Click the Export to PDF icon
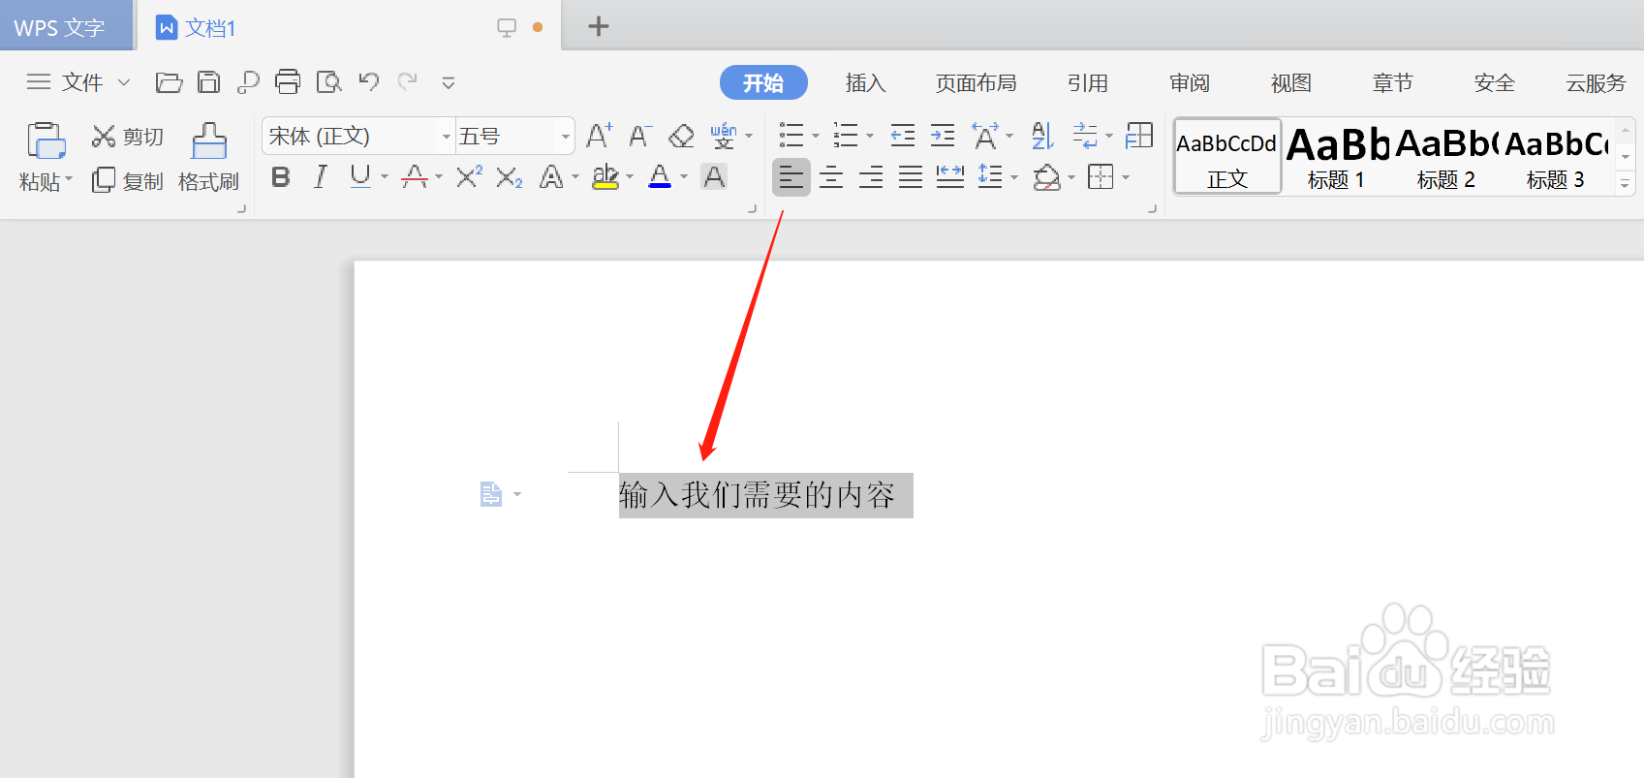 point(248,82)
